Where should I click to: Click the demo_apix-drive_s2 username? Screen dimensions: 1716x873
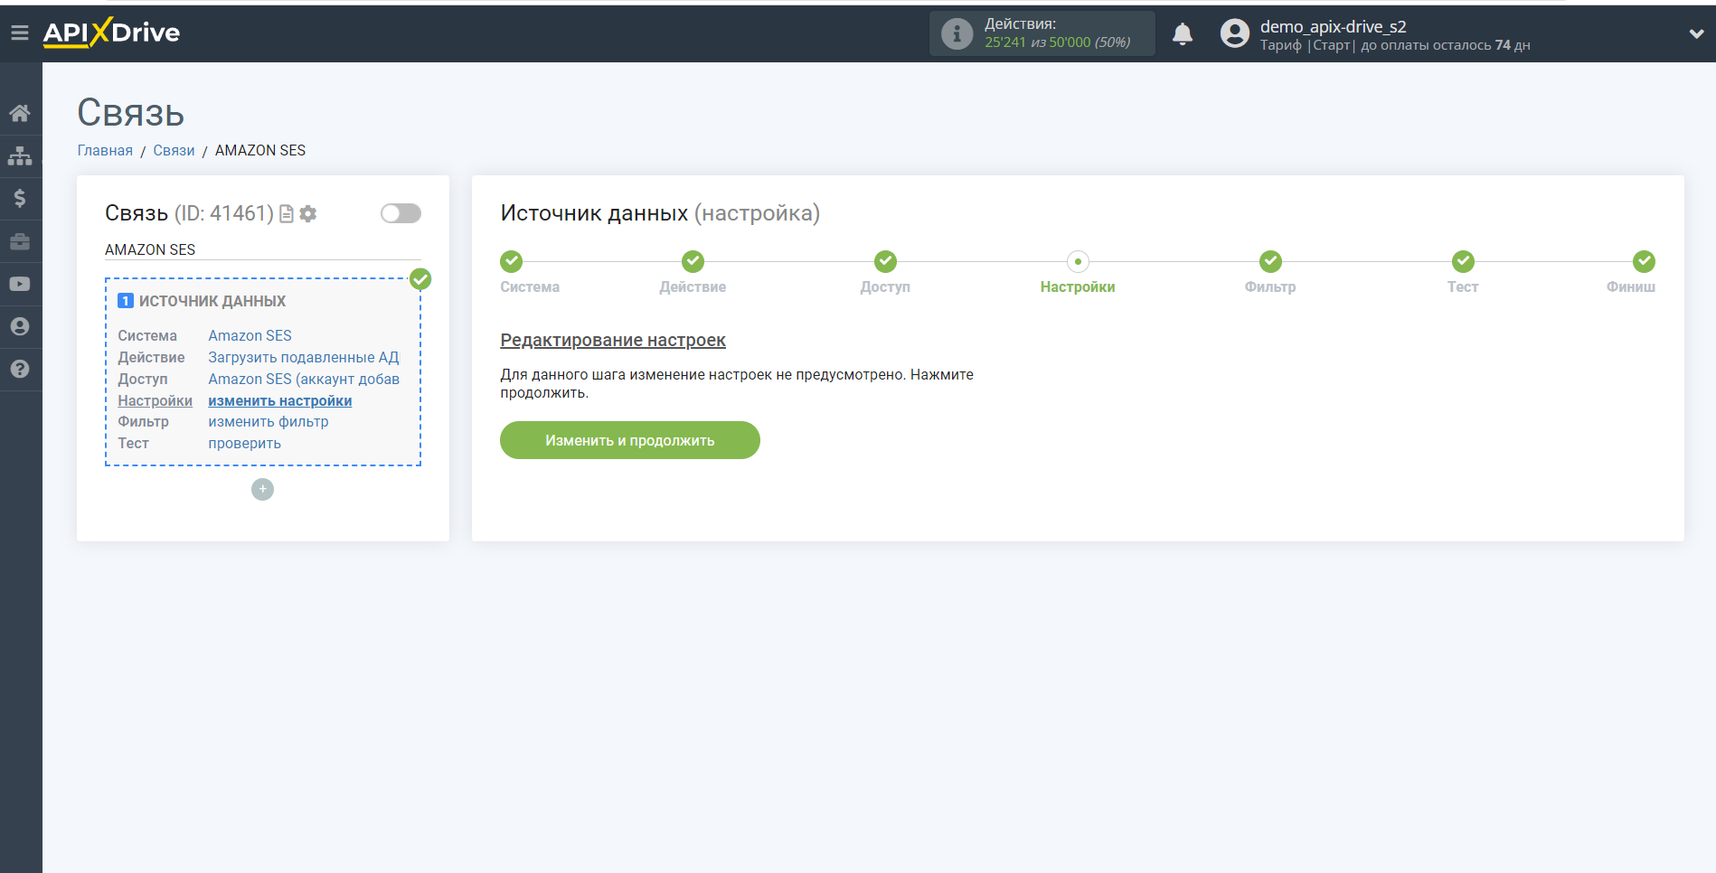click(1334, 26)
